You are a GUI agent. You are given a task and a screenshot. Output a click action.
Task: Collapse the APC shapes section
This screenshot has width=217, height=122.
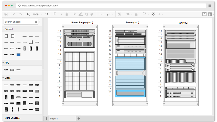click(22, 63)
